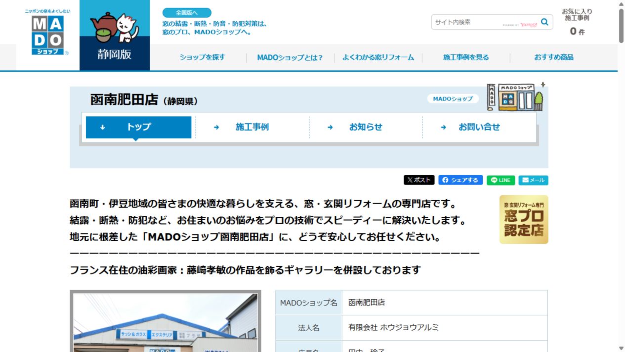Send the page via メール button

pos(534,180)
